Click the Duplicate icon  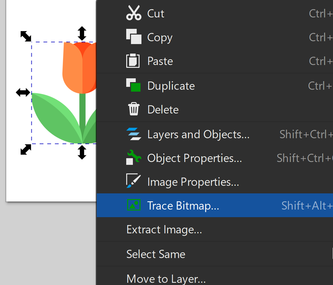coord(134,85)
